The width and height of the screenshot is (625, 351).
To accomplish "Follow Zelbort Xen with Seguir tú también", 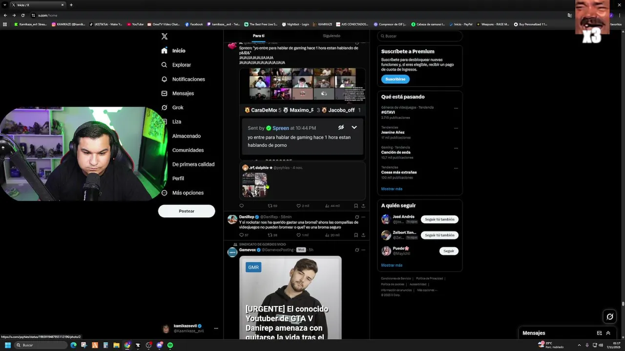I will 439,235.
